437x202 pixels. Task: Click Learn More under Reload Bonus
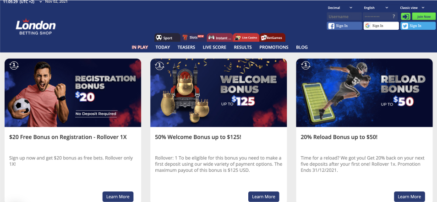(410, 197)
